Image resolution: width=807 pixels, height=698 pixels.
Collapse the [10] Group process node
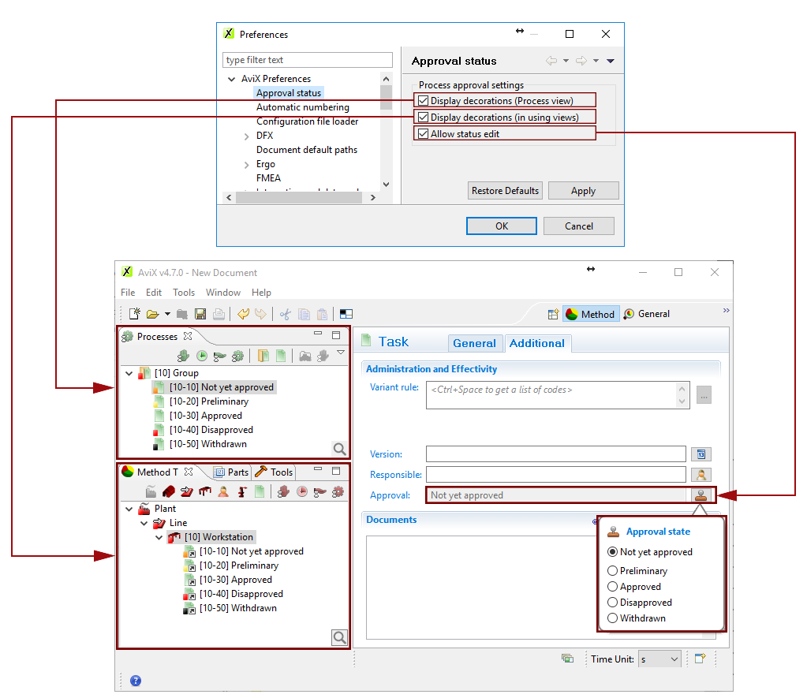point(129,373)
